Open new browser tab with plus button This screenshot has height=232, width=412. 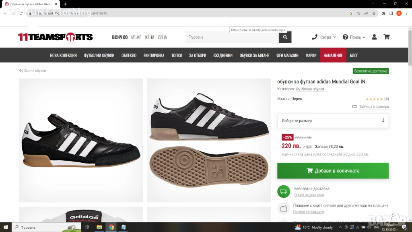point(65,4)
